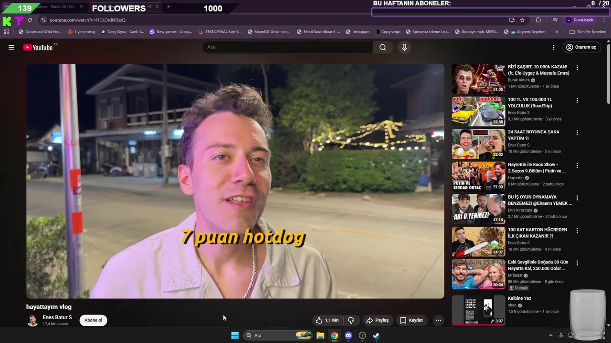Viewport: 611px width, 343px height.
Task: Open options for the BİZİ ŞAŞIRT video
Action: tap(577, 68)
